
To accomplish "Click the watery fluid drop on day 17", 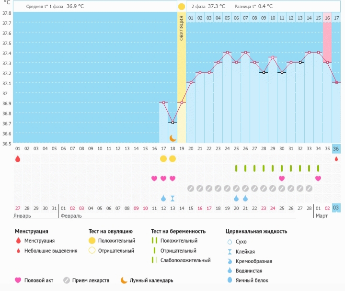I will tap(163, 198).
